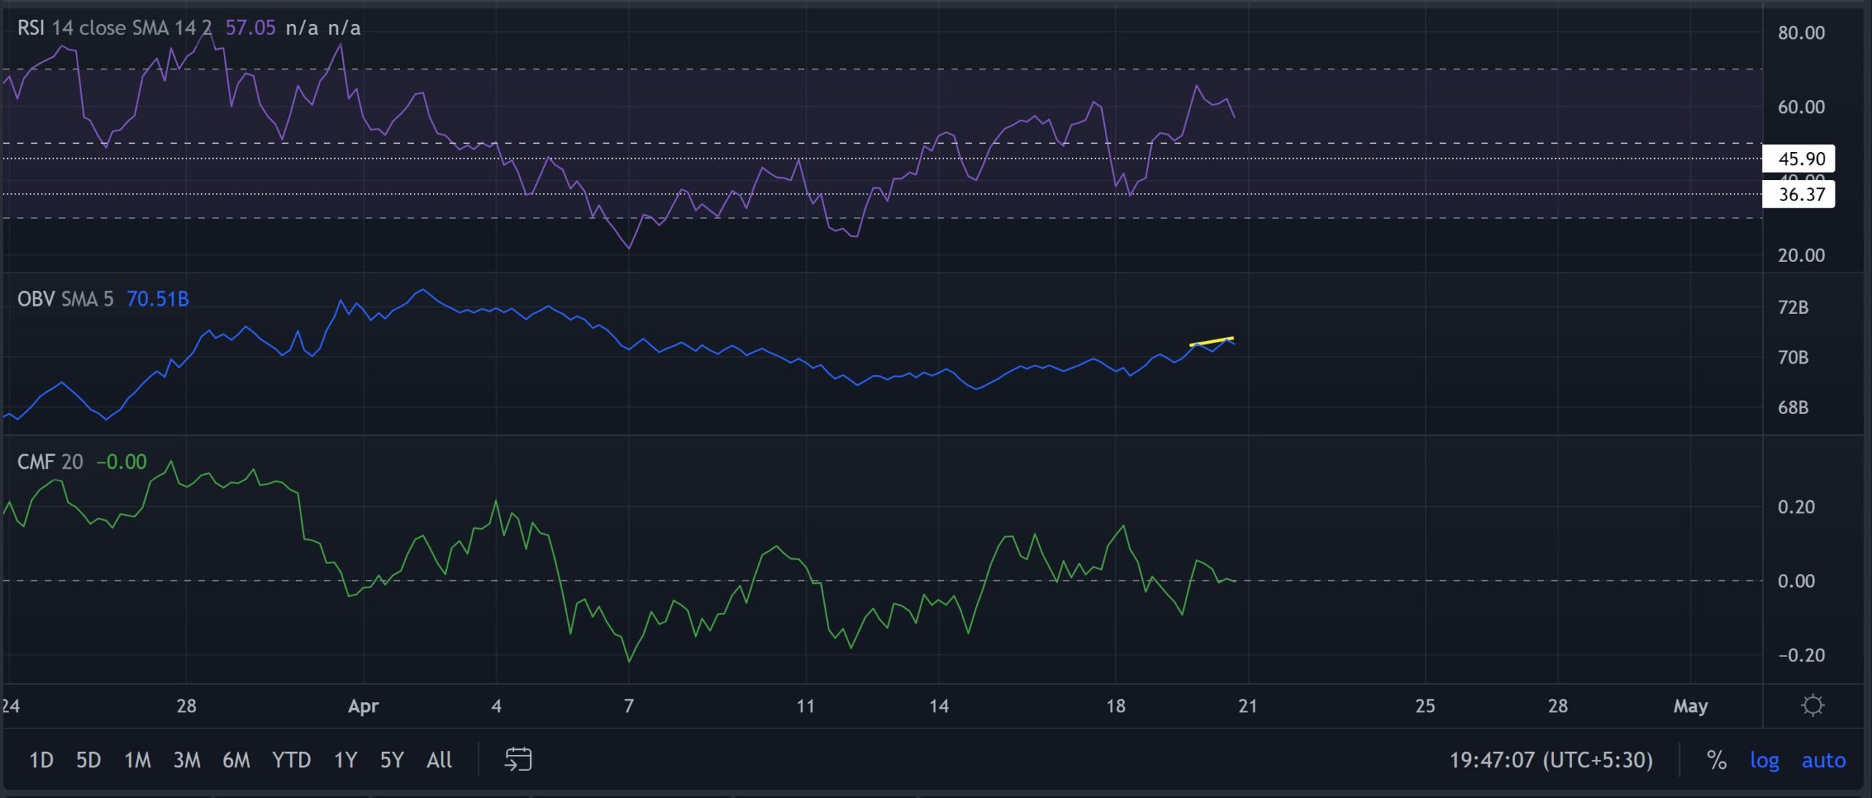The width and height of the screenshot is (1872, 798).
Task: Select the CMF 20 indicator legend
Action: (37, 461)
